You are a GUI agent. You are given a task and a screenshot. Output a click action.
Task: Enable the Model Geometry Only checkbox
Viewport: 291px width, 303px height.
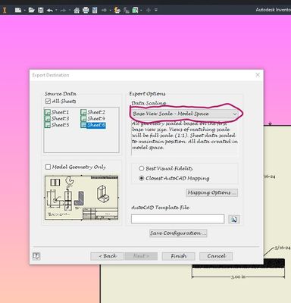pyautogui.click(x=48, y=167)
